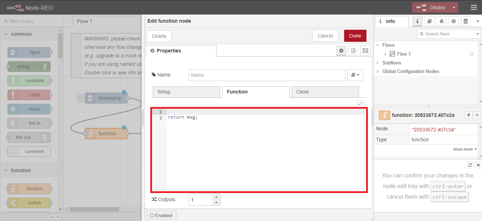
Task: Open context data sidebar tab
Action: (466, 21)
